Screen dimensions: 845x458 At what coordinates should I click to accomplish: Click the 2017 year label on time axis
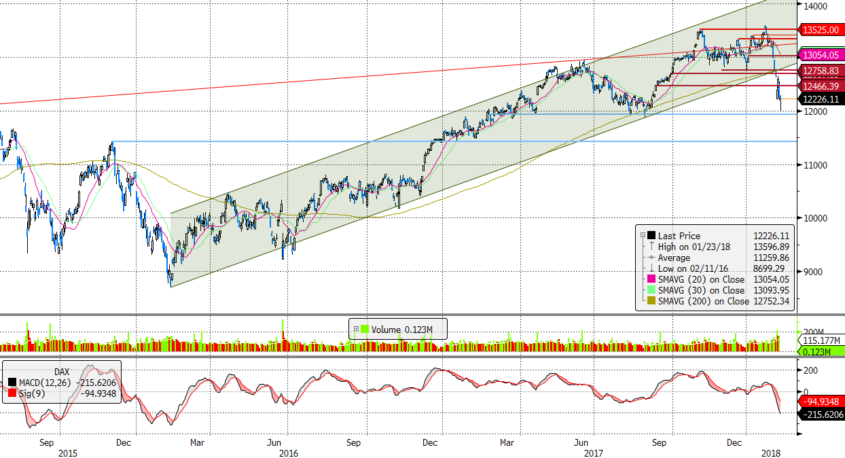(594, 453)
